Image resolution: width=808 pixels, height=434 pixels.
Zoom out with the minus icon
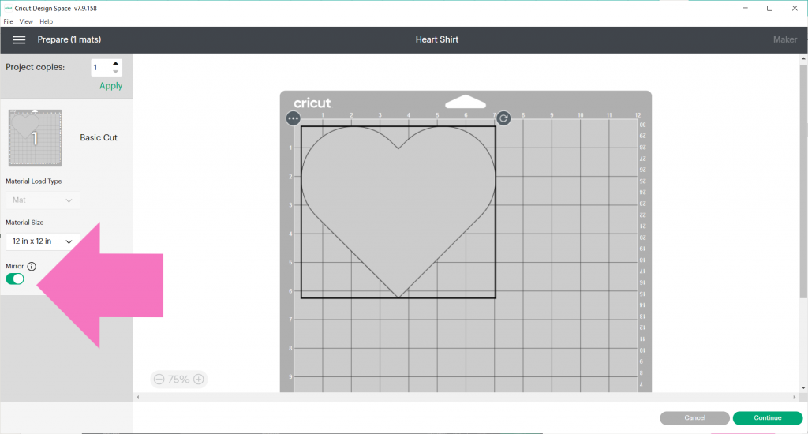tap(159, 380)
